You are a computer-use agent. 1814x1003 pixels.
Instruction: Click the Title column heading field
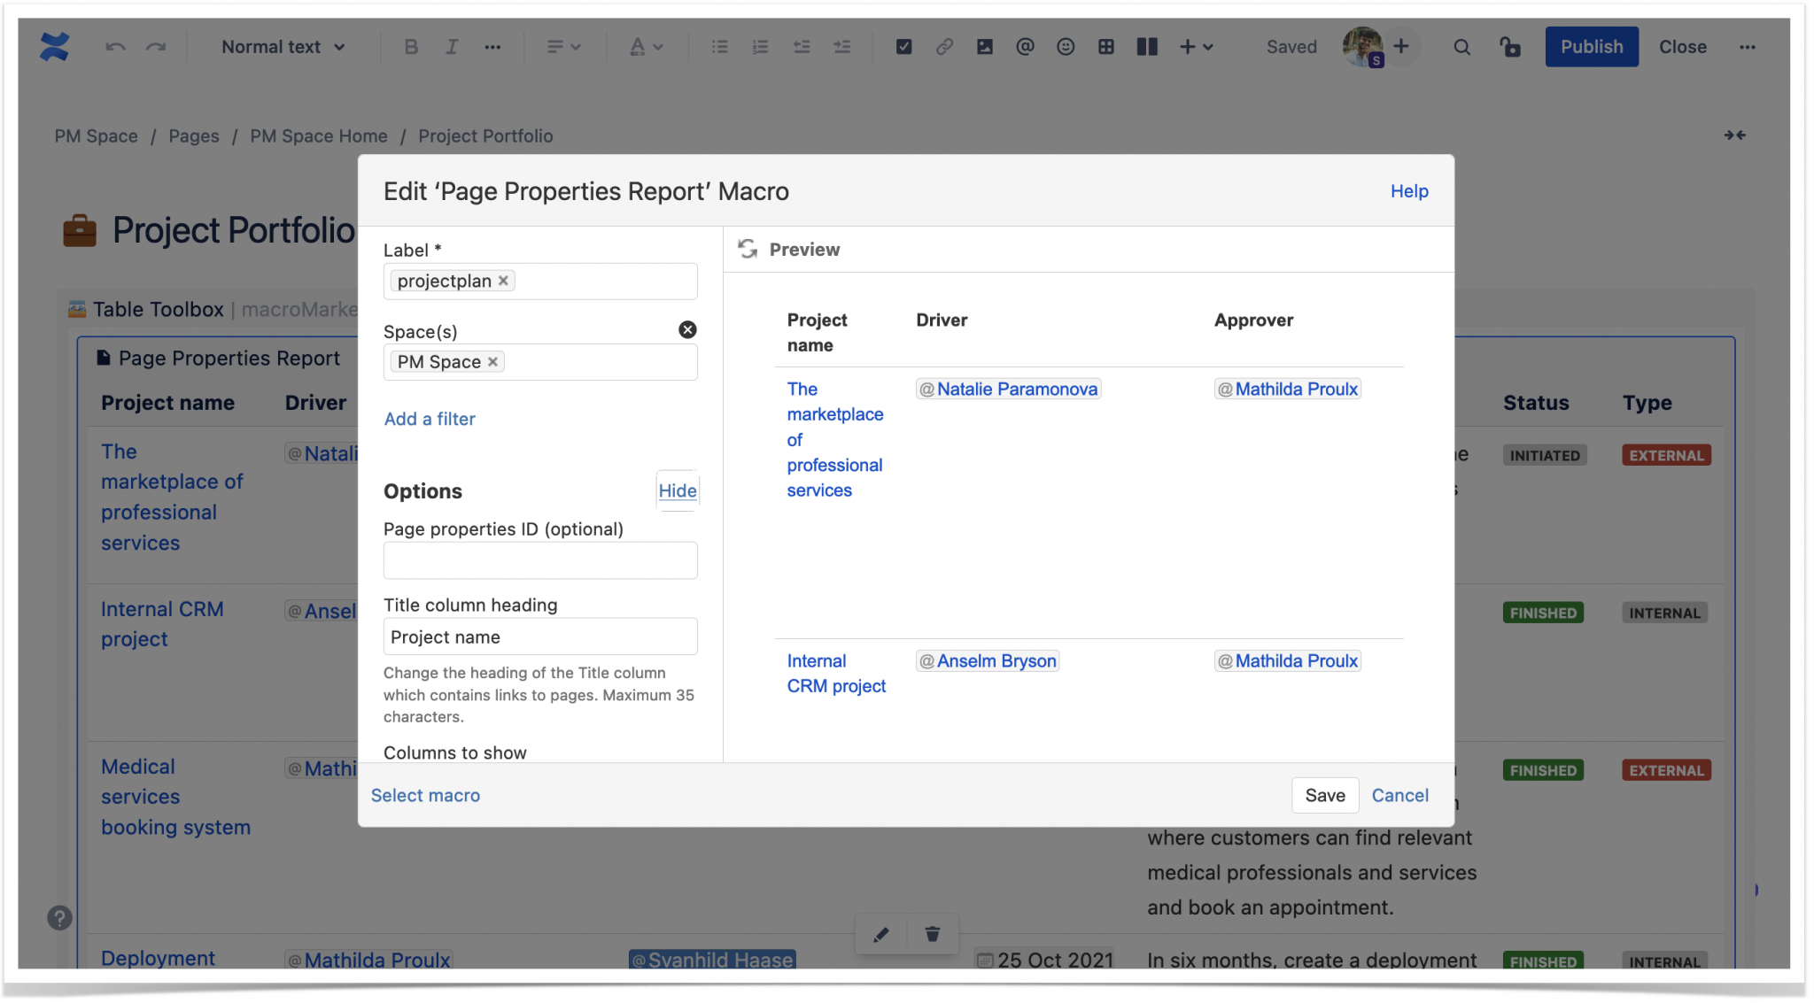pyautogui.click(x=540, y=637)
